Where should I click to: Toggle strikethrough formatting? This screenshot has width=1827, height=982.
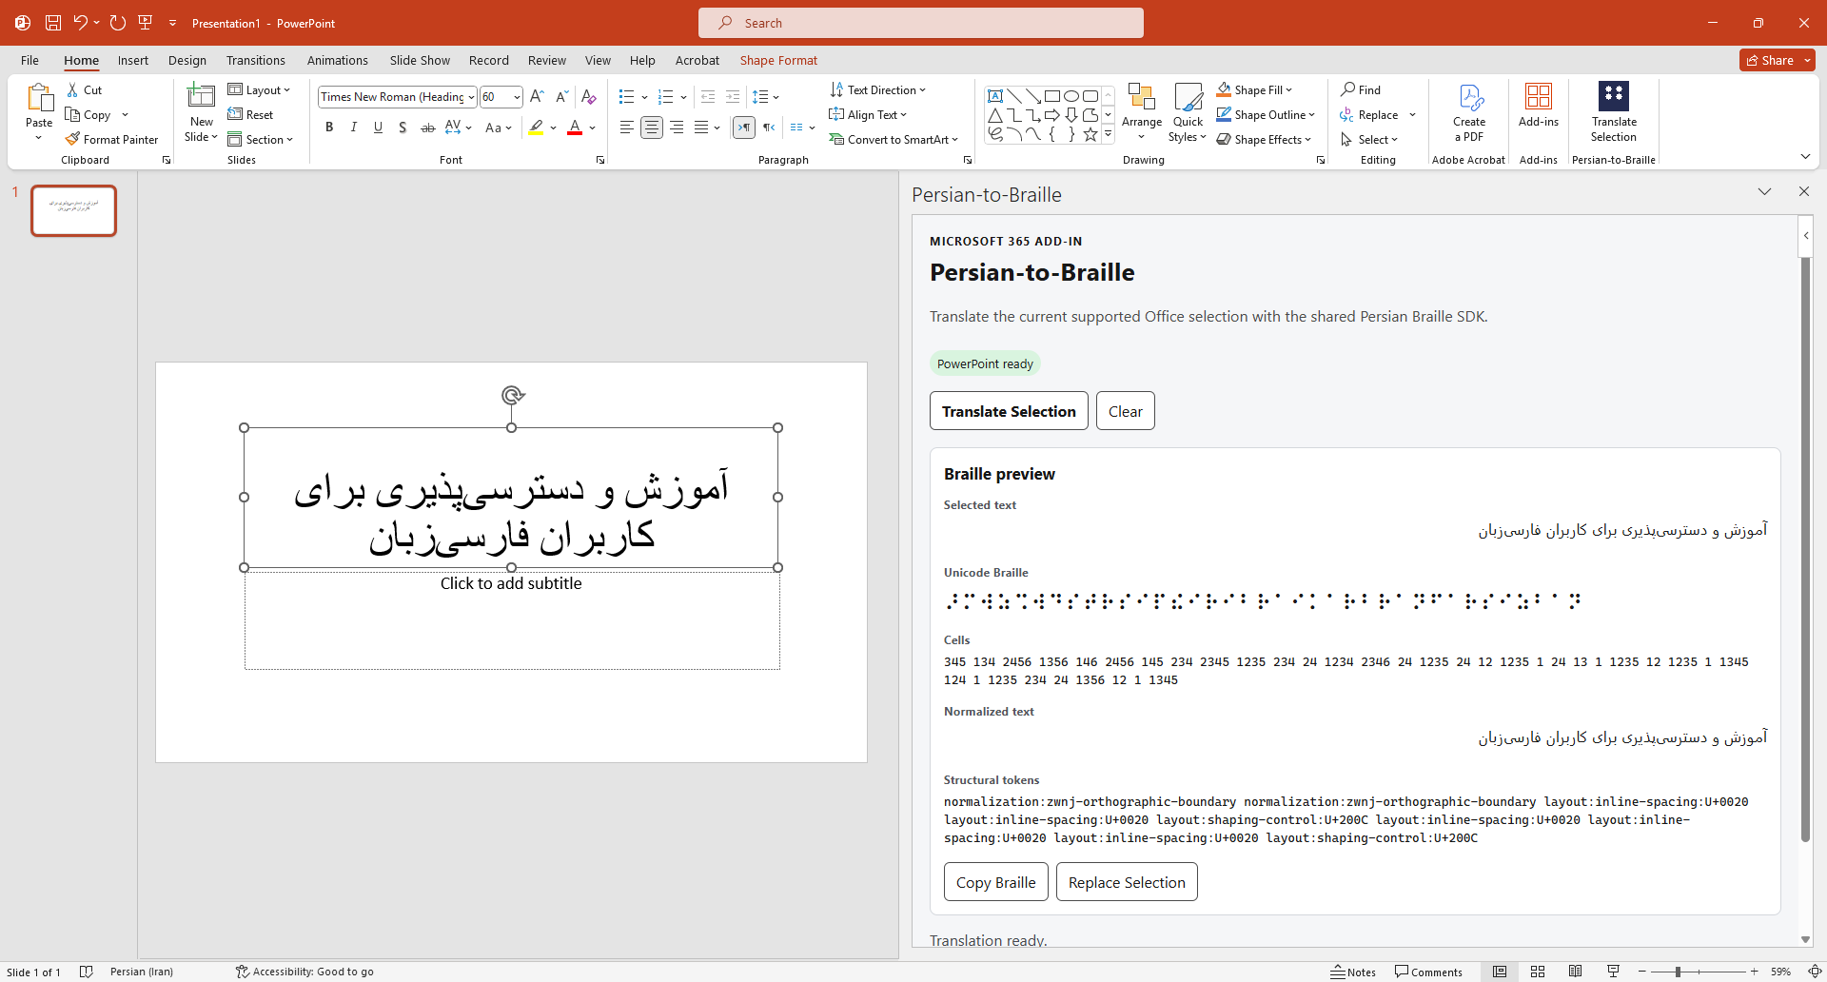pos(428,127)
